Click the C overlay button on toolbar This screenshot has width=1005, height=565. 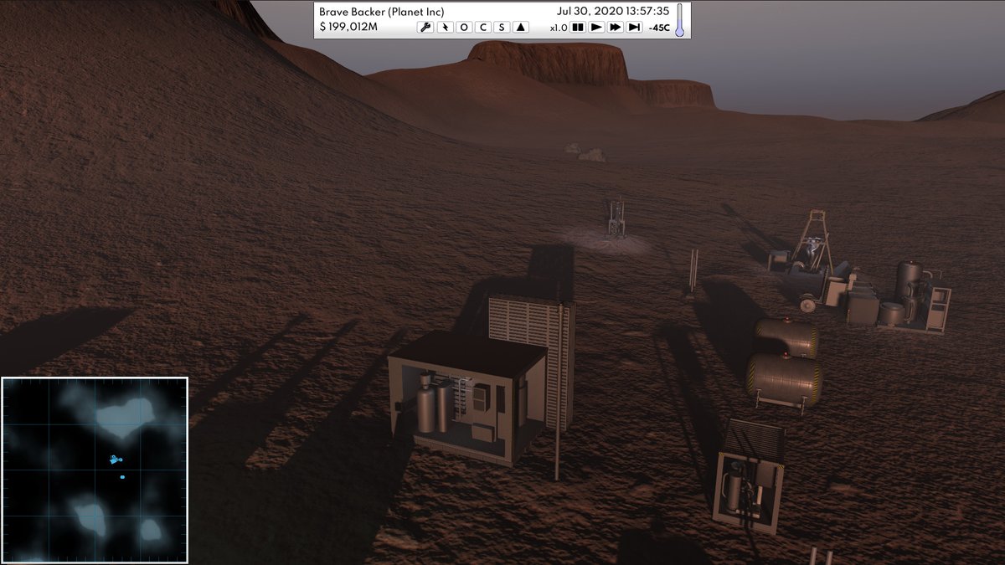482,26
